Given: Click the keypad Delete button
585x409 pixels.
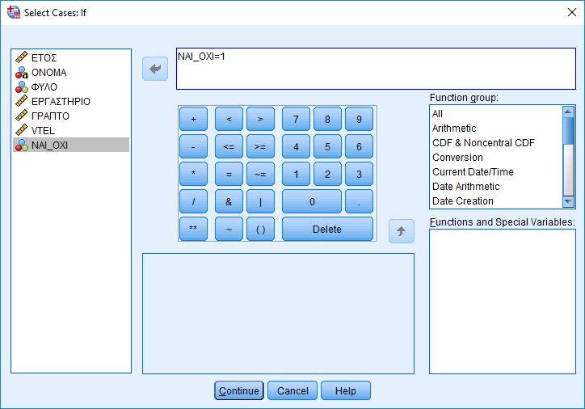Looking at the screenshot, I should tap(327, 229).
